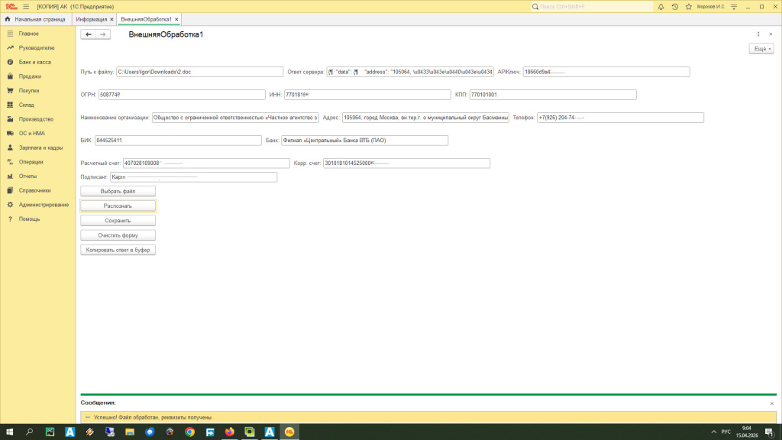Click the success message text in Сообщения
Image resolution: width=782 pixels, height=440 pixels.
pos(153,418)
